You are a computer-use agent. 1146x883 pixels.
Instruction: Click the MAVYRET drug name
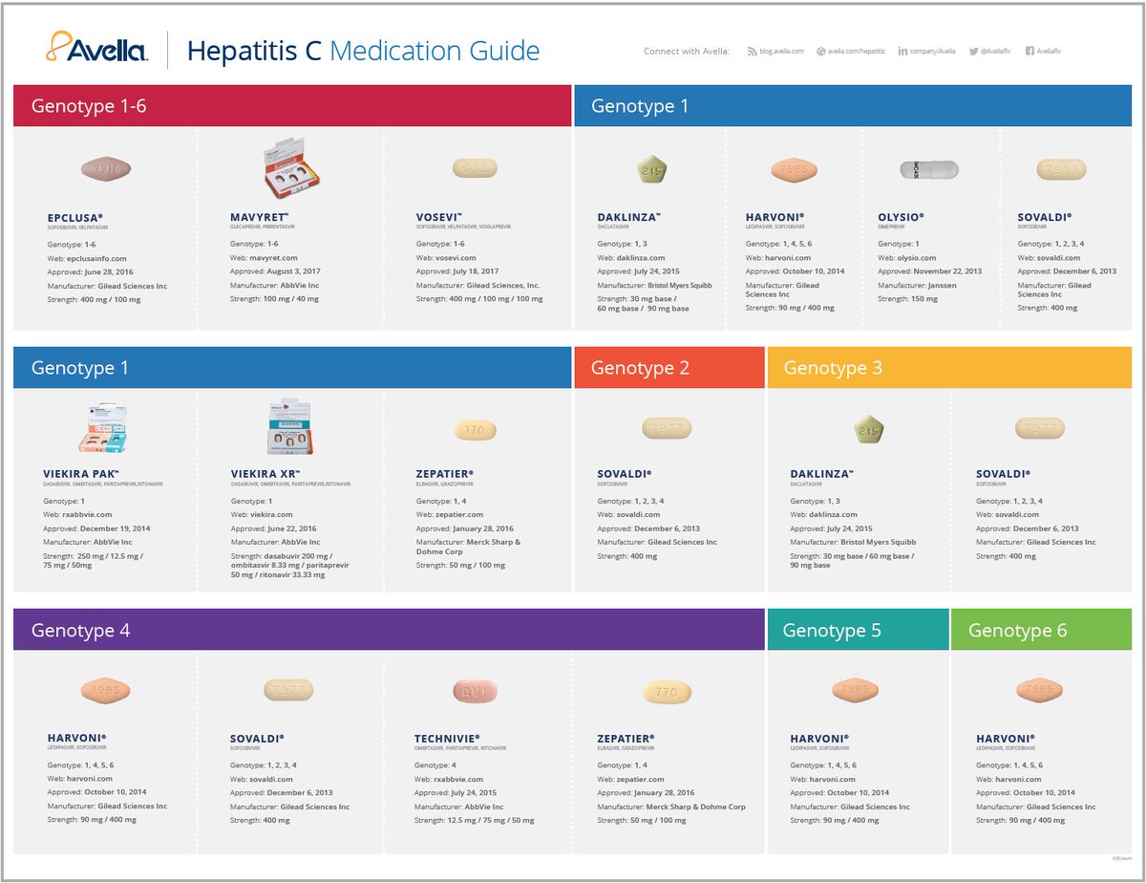pos(261,218)
